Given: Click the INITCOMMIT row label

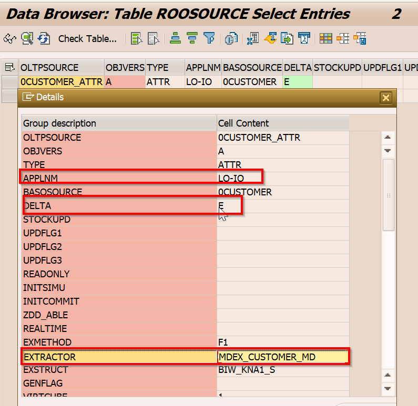Looking at the screenshot, I should click(119, 301).
